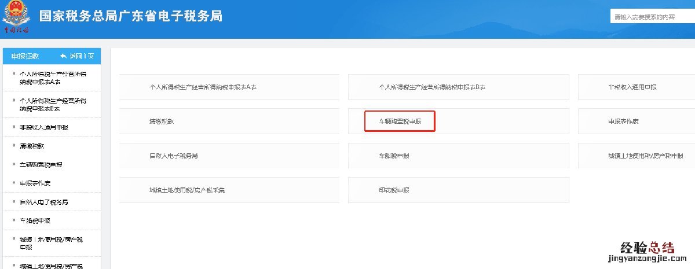
Task: Click the 国家税务总局广东省电子税务局 site title
Action: point(131,16)
